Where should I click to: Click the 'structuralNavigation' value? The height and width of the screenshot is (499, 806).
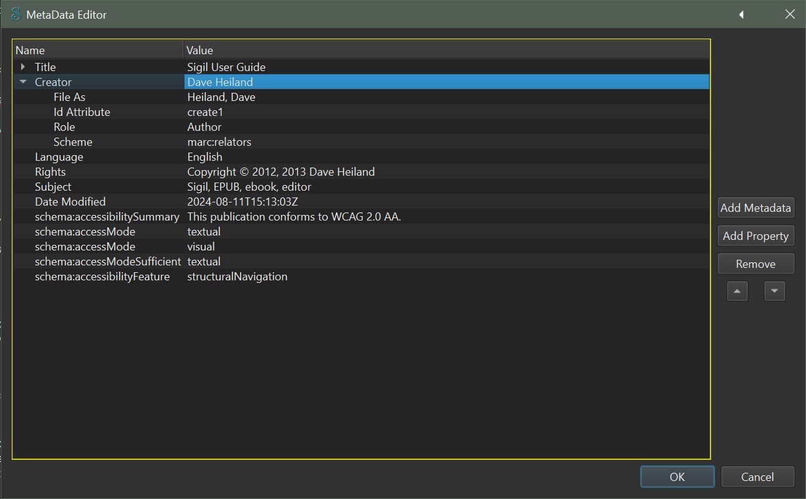tap(237, 276)
